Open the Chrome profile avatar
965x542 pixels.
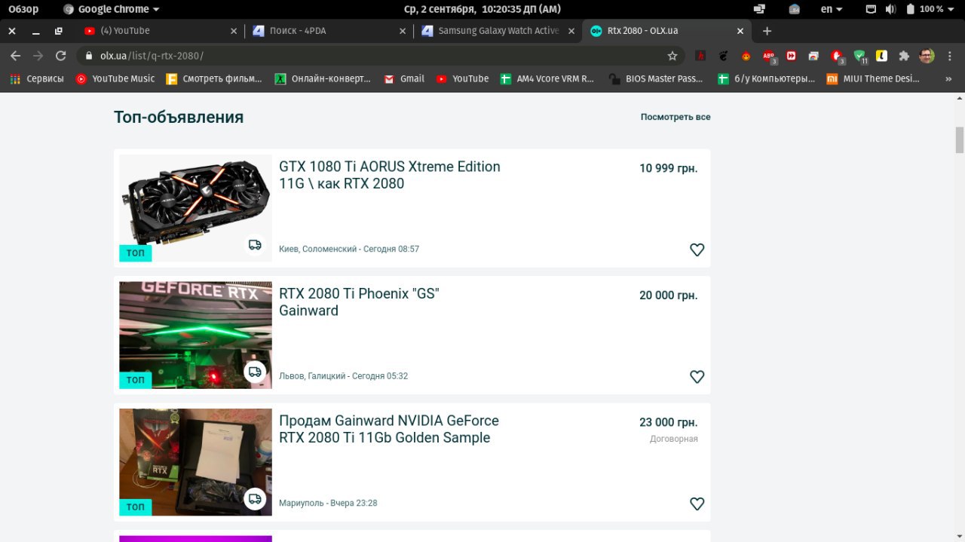click(x=927, y=56)
